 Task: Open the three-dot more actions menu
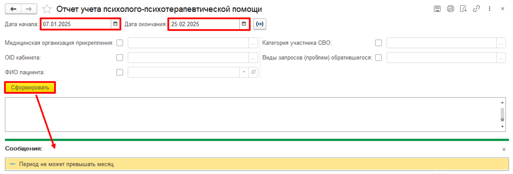[x=490, y=9]
